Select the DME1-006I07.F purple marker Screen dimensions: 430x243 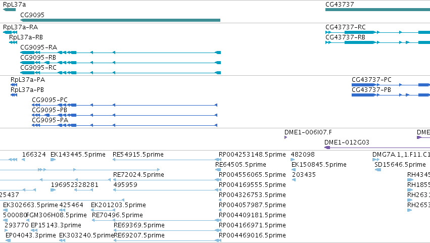tap(286, 137)
